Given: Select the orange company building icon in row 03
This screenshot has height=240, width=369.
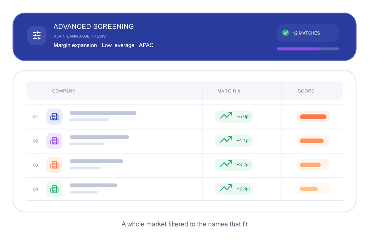Looking at the screenshot, I should 54,165.
